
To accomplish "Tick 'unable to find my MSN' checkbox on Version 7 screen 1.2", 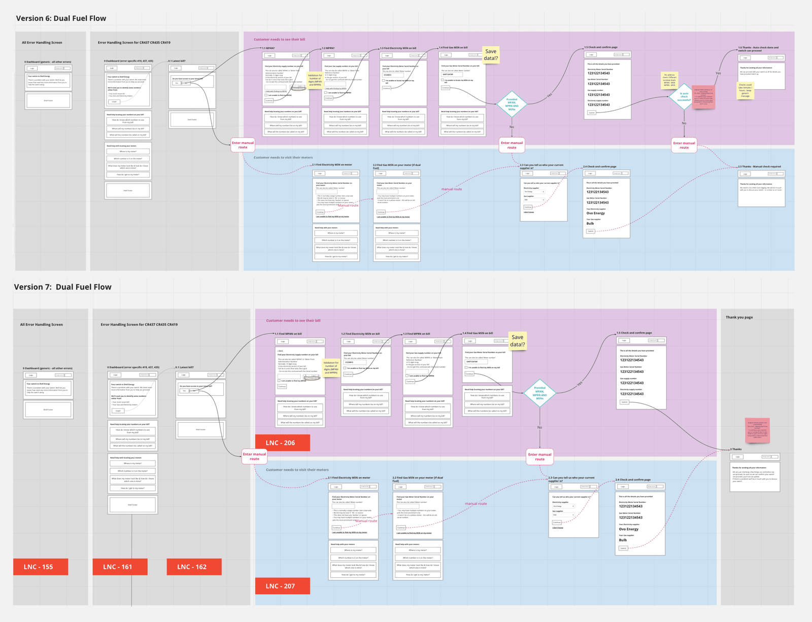I will point(345,368).
